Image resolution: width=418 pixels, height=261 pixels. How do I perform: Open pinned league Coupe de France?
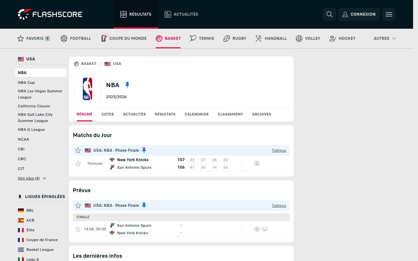click(38, 240)
